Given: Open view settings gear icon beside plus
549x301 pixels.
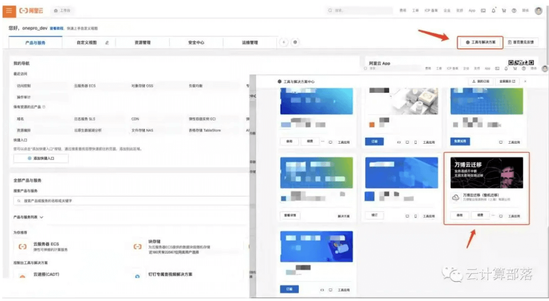Looking at the screenshot, I should [295, 42].
